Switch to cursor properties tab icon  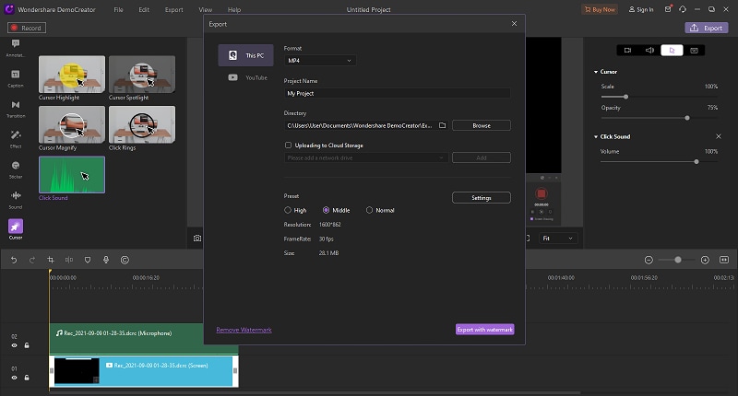tap(672, 51)
